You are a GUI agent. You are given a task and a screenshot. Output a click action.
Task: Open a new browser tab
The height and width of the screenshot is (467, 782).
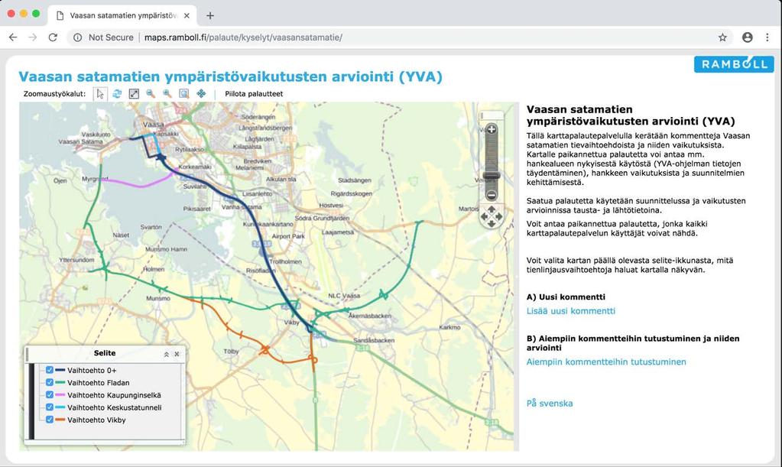click(x=210, y=15)
